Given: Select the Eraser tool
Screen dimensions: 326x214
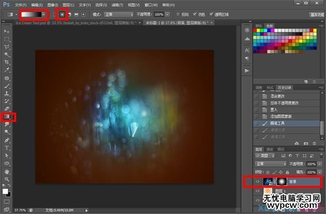Looking at the screenshot, I should 7,108.
